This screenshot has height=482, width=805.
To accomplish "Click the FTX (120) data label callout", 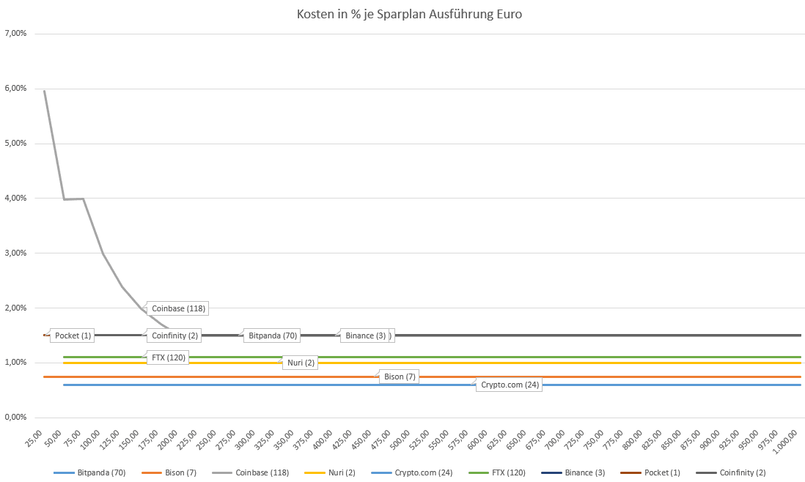I will [169, 358].
